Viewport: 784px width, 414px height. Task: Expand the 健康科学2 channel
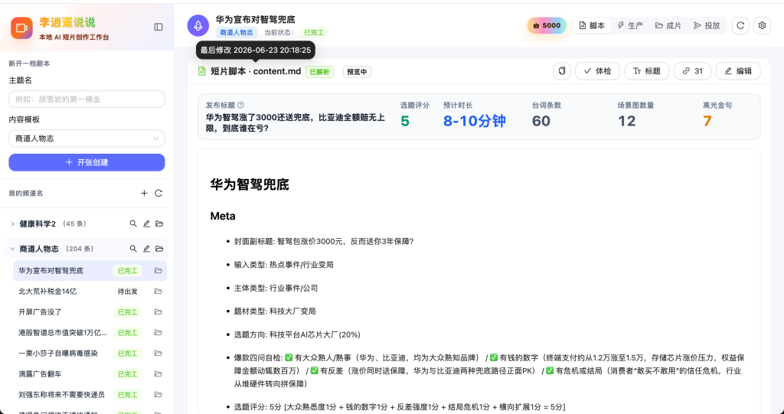tap(12, 224)
